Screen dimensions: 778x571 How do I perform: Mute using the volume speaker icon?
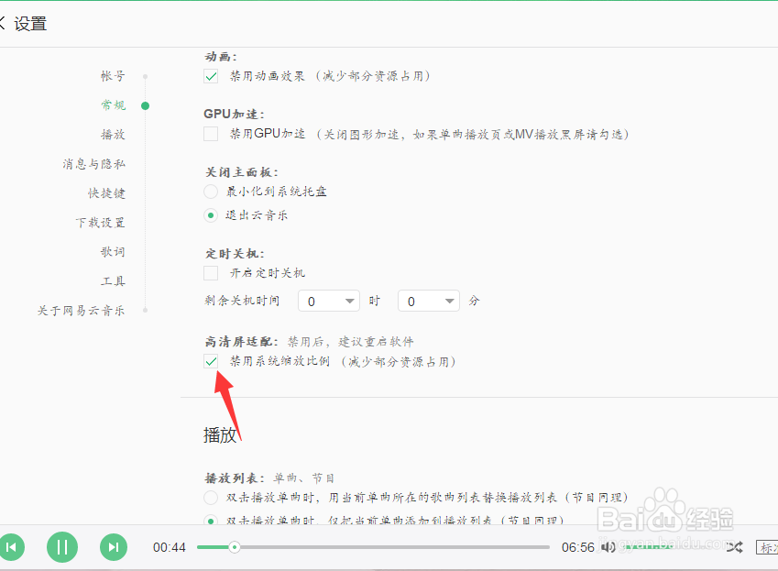tap(608, 547)
